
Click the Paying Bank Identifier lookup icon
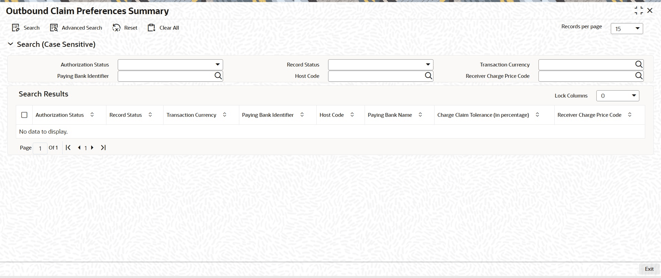point(218,76)
